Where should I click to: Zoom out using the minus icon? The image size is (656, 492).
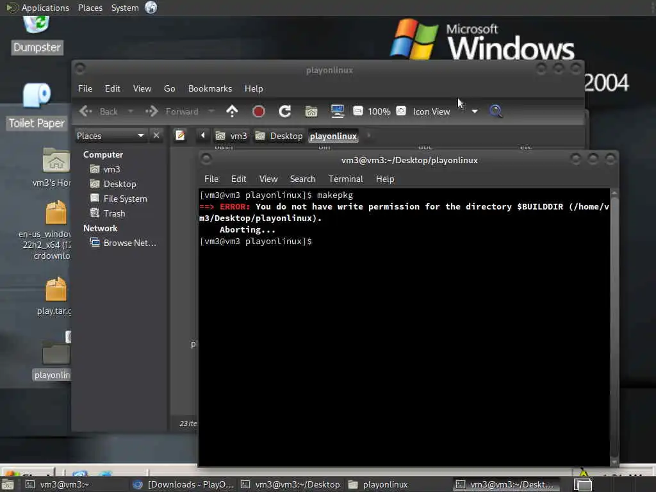pyautogui.click(x=357, y=111)
